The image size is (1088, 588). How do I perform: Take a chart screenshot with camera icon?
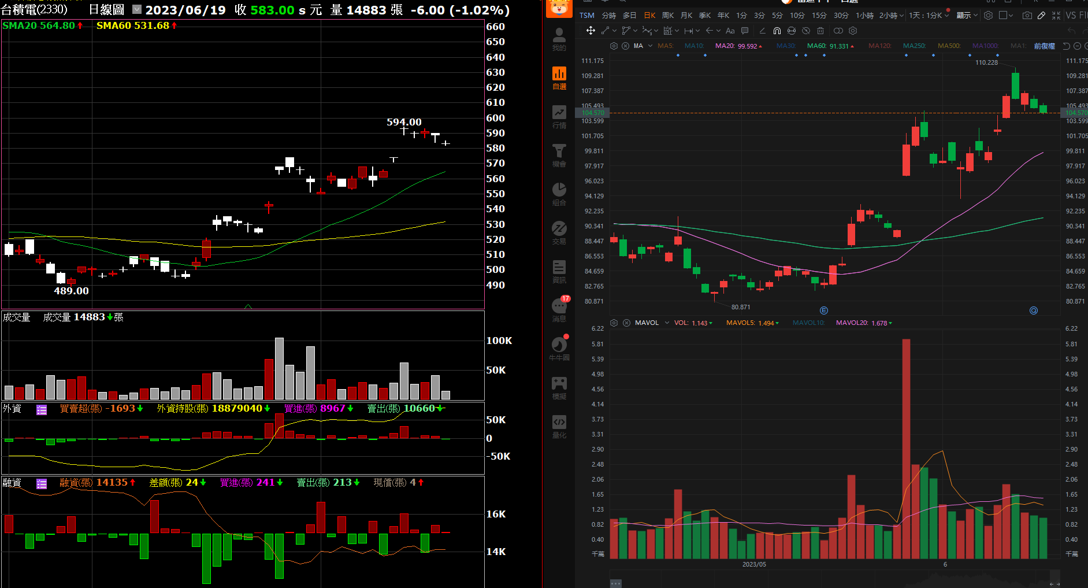coord(1027,16)
